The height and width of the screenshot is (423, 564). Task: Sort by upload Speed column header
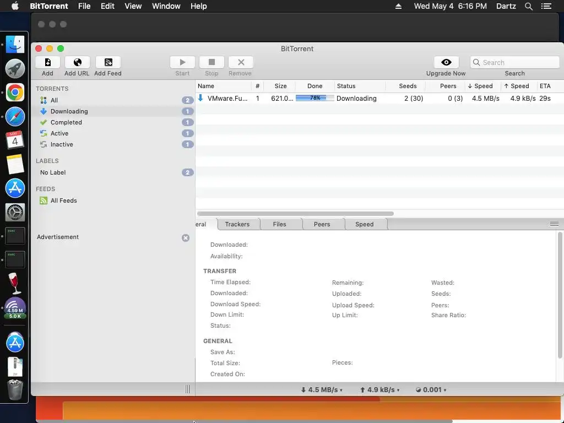[x=519, y=86]
